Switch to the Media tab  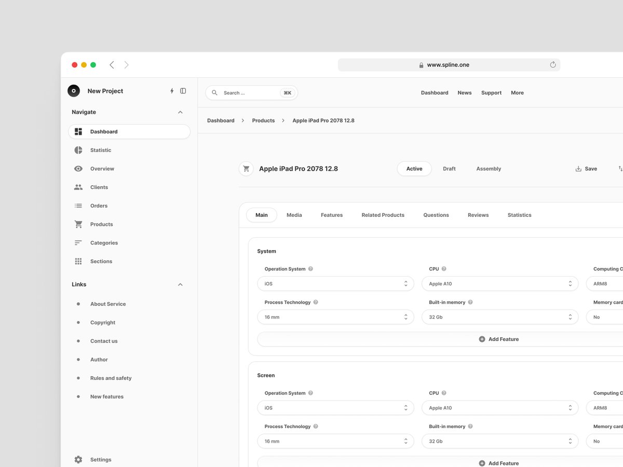tap(294, 215)
